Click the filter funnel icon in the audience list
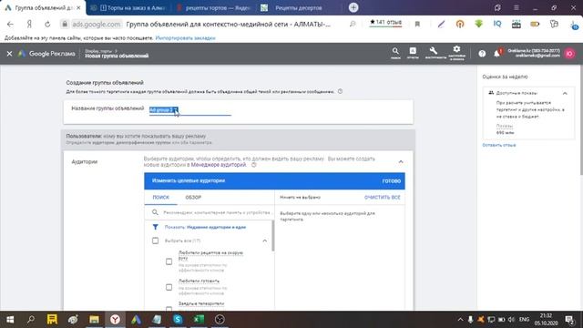Image resolution: width=583 pixels, height=328 pixels. click(156, 227)
